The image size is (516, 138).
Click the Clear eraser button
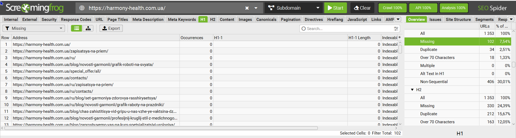[362, 8]
